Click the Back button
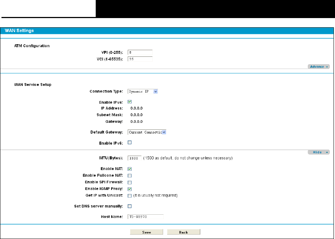This screenshot has width=335, height=239. [184, 232]
